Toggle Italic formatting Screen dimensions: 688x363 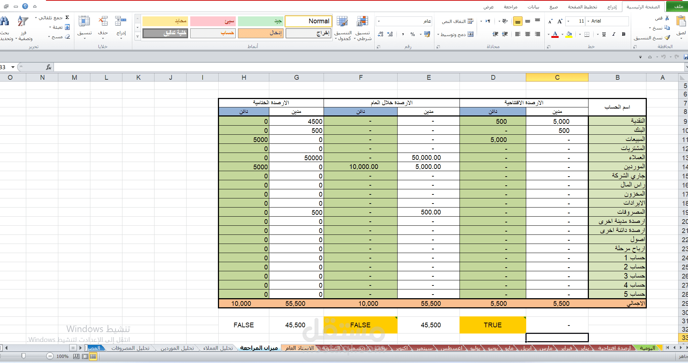click(614, 34)
